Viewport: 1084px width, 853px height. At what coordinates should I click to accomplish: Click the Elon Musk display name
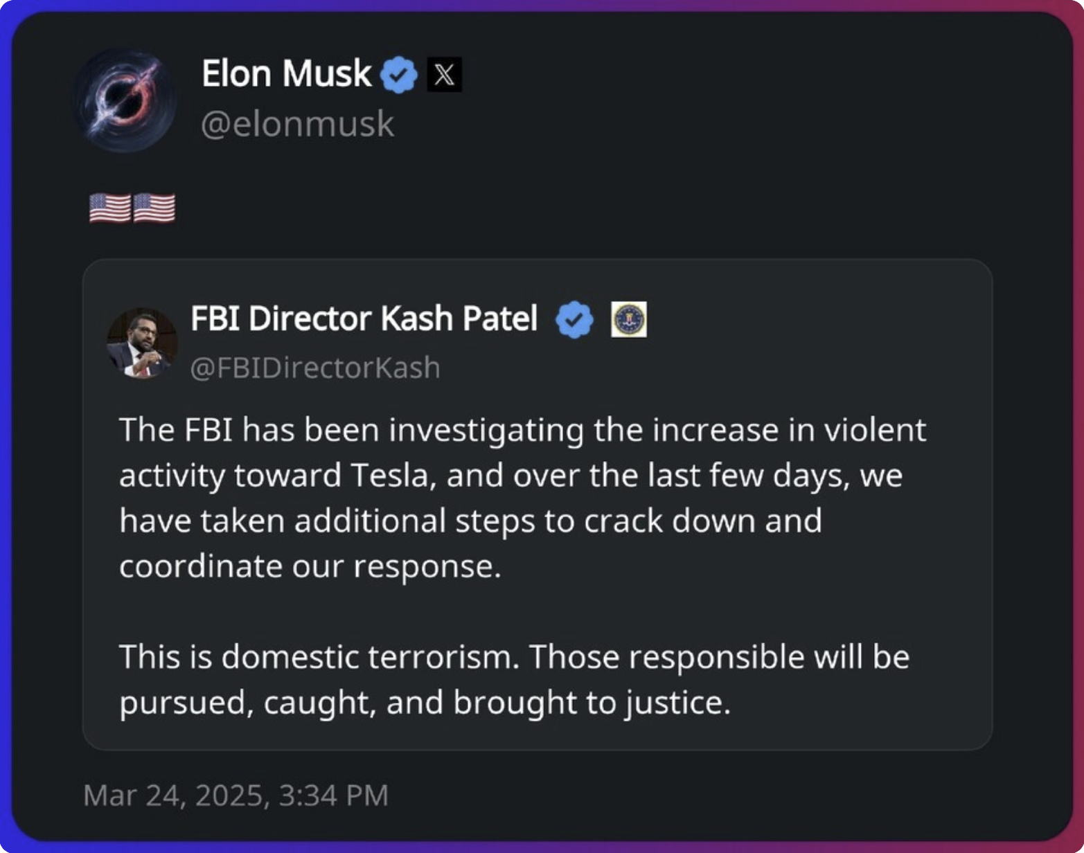click(x=286, y=73)
